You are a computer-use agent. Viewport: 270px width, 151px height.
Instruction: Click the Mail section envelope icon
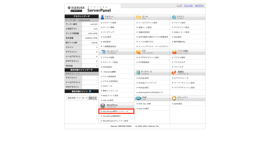point(138,17)
